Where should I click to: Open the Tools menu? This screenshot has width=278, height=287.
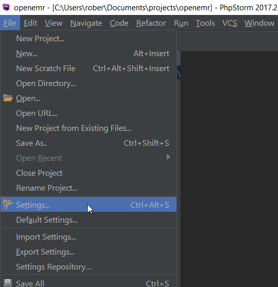point(205,23)
